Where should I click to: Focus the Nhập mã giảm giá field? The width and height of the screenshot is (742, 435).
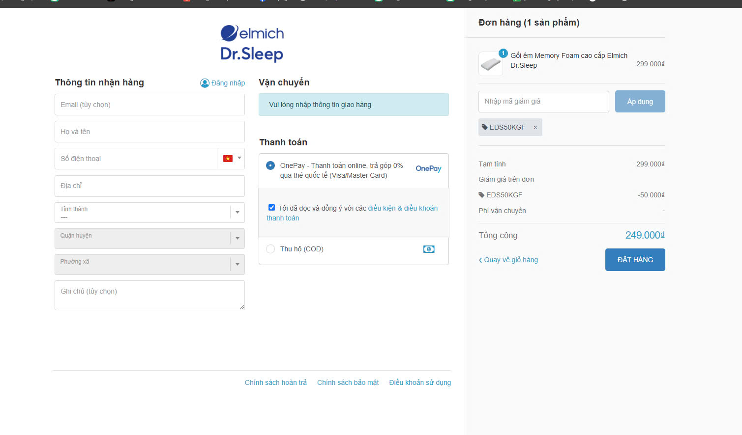(544, 102)
